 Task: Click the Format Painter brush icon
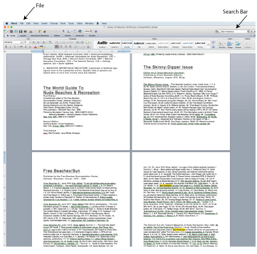click(45, 31)
